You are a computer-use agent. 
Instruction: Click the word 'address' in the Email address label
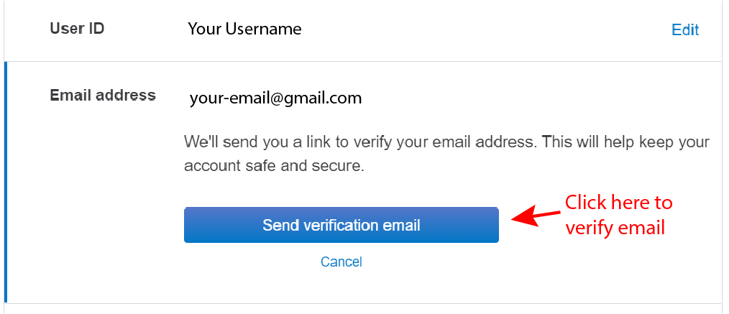click(129, 95)
